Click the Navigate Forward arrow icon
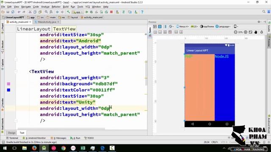The height and width of the screenshot is (152, 271). coord(62,12)
